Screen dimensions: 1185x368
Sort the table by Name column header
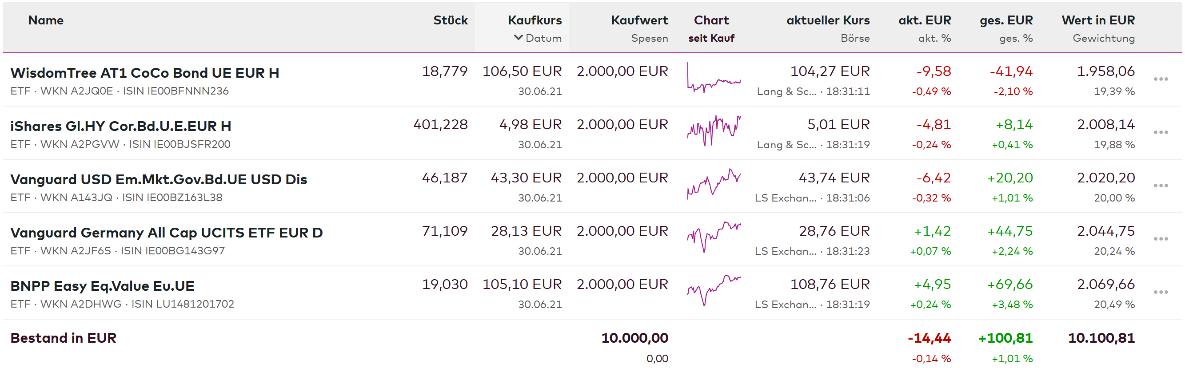coord(45,20)
